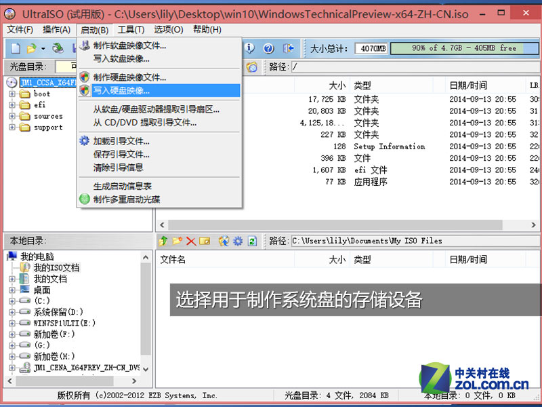Viewport: 542px width, 407px height.
Task: Click the red X delete icon
Action: (x=191, y=241)
